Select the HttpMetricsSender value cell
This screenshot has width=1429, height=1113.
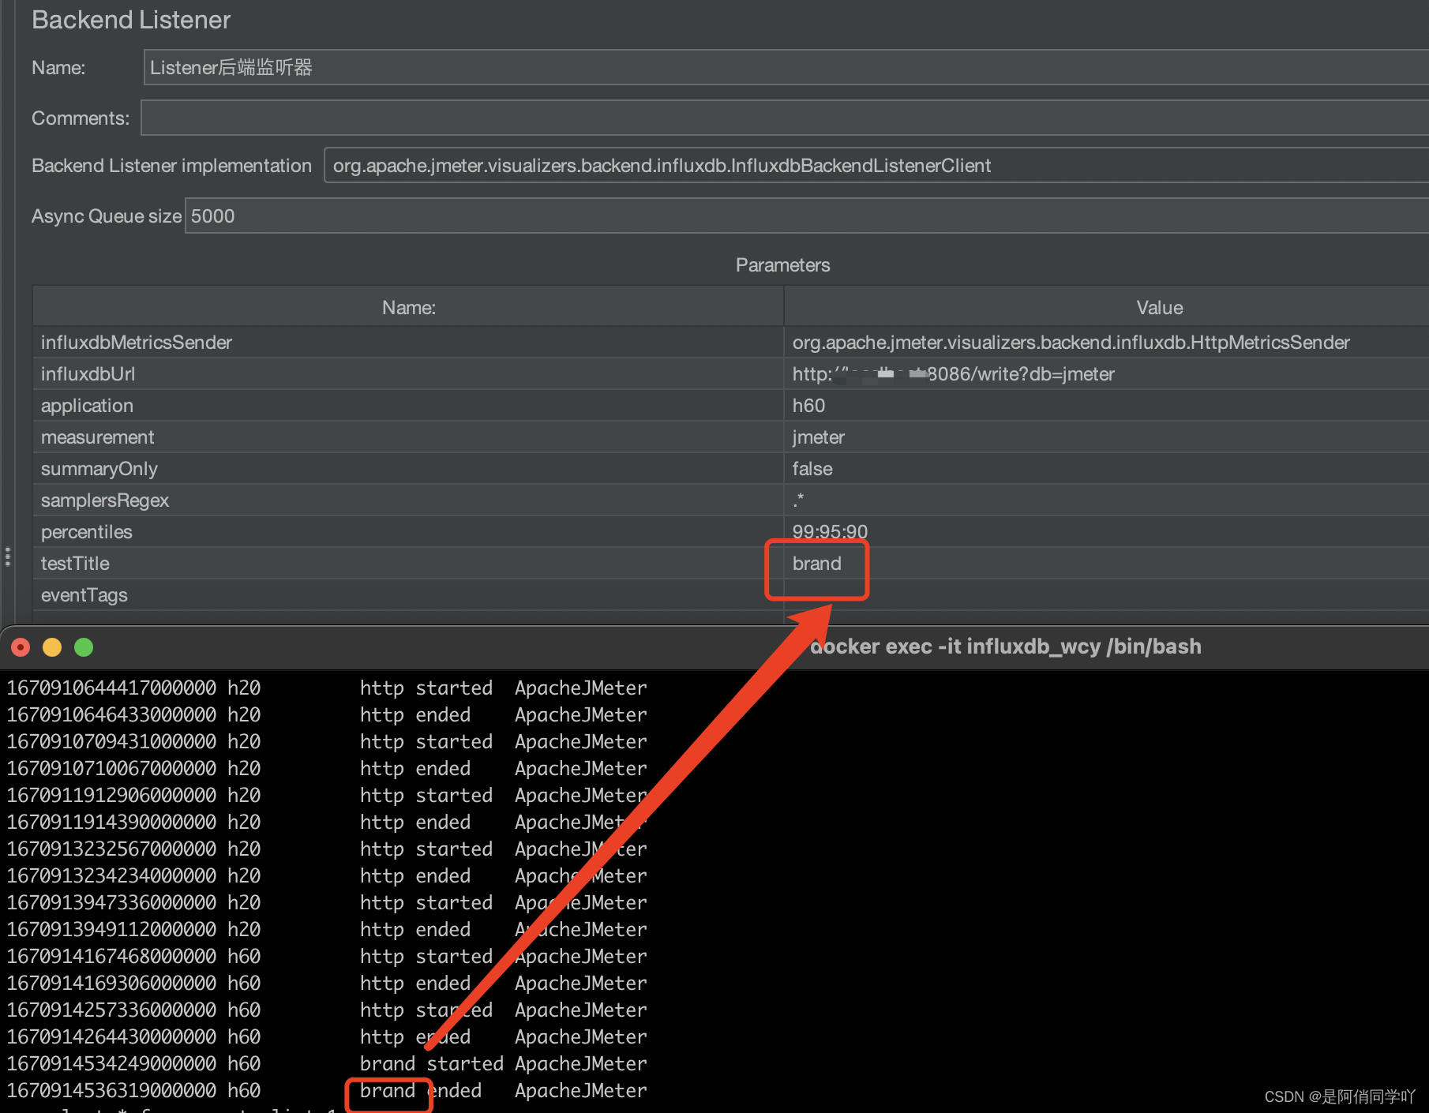(x=1106, y=342)
